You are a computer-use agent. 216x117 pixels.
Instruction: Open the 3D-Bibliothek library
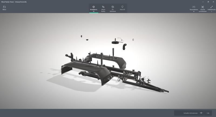coord(113,8)
